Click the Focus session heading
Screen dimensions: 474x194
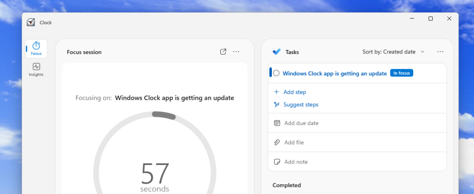tap(84, 52)
